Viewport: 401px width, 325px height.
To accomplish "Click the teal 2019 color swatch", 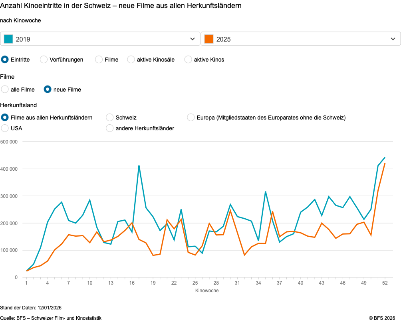I will (8, 39).
